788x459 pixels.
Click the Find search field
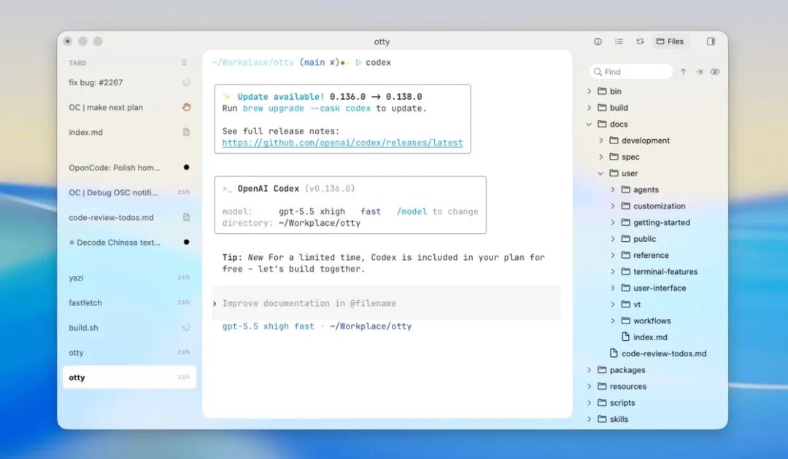tap(631, 71)
